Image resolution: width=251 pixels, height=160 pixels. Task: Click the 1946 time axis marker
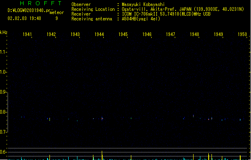pyautogui.click(x=147, y=34)
